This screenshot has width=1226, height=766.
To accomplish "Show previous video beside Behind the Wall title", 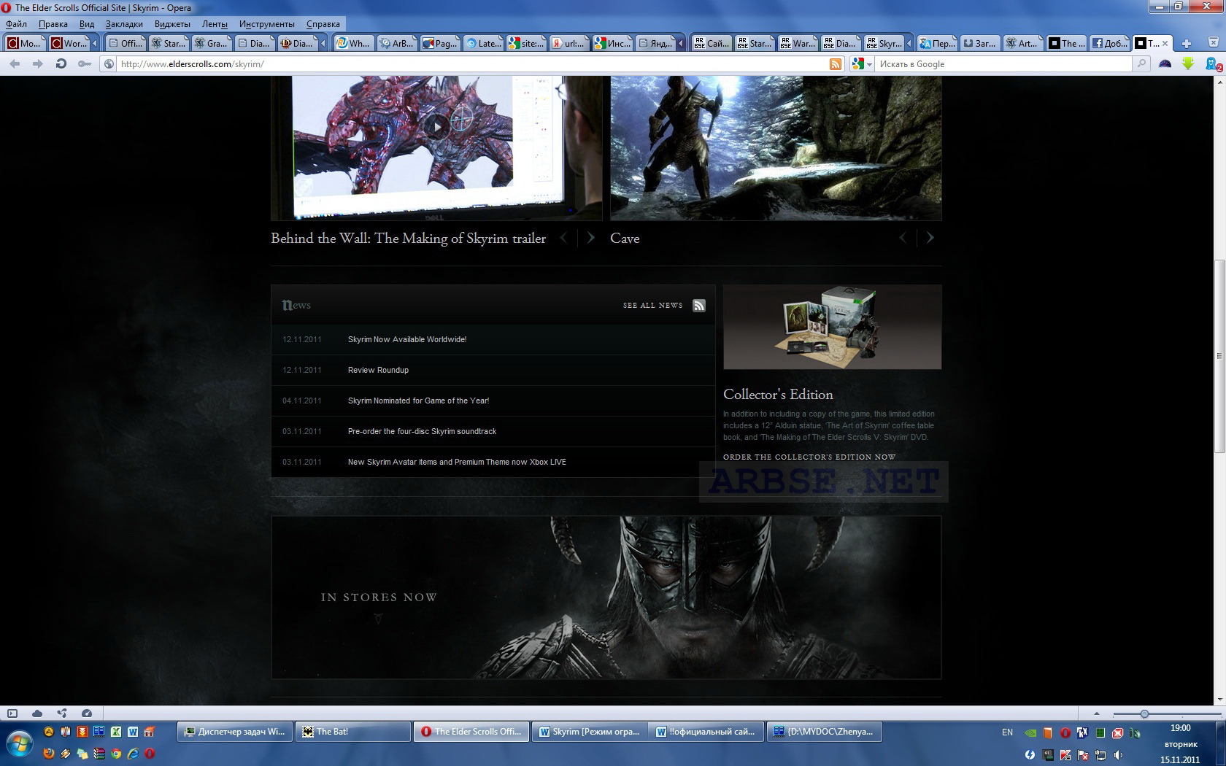I will click(563, 238).
